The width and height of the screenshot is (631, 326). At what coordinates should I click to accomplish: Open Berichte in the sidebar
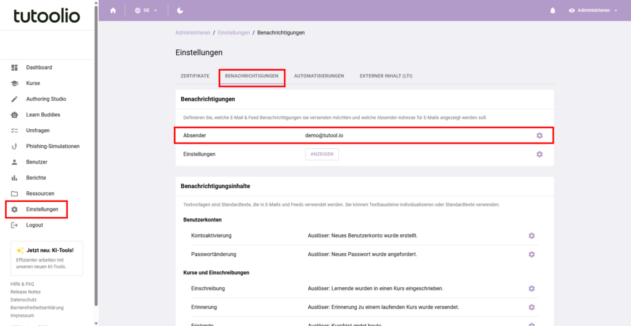point(36,178)
